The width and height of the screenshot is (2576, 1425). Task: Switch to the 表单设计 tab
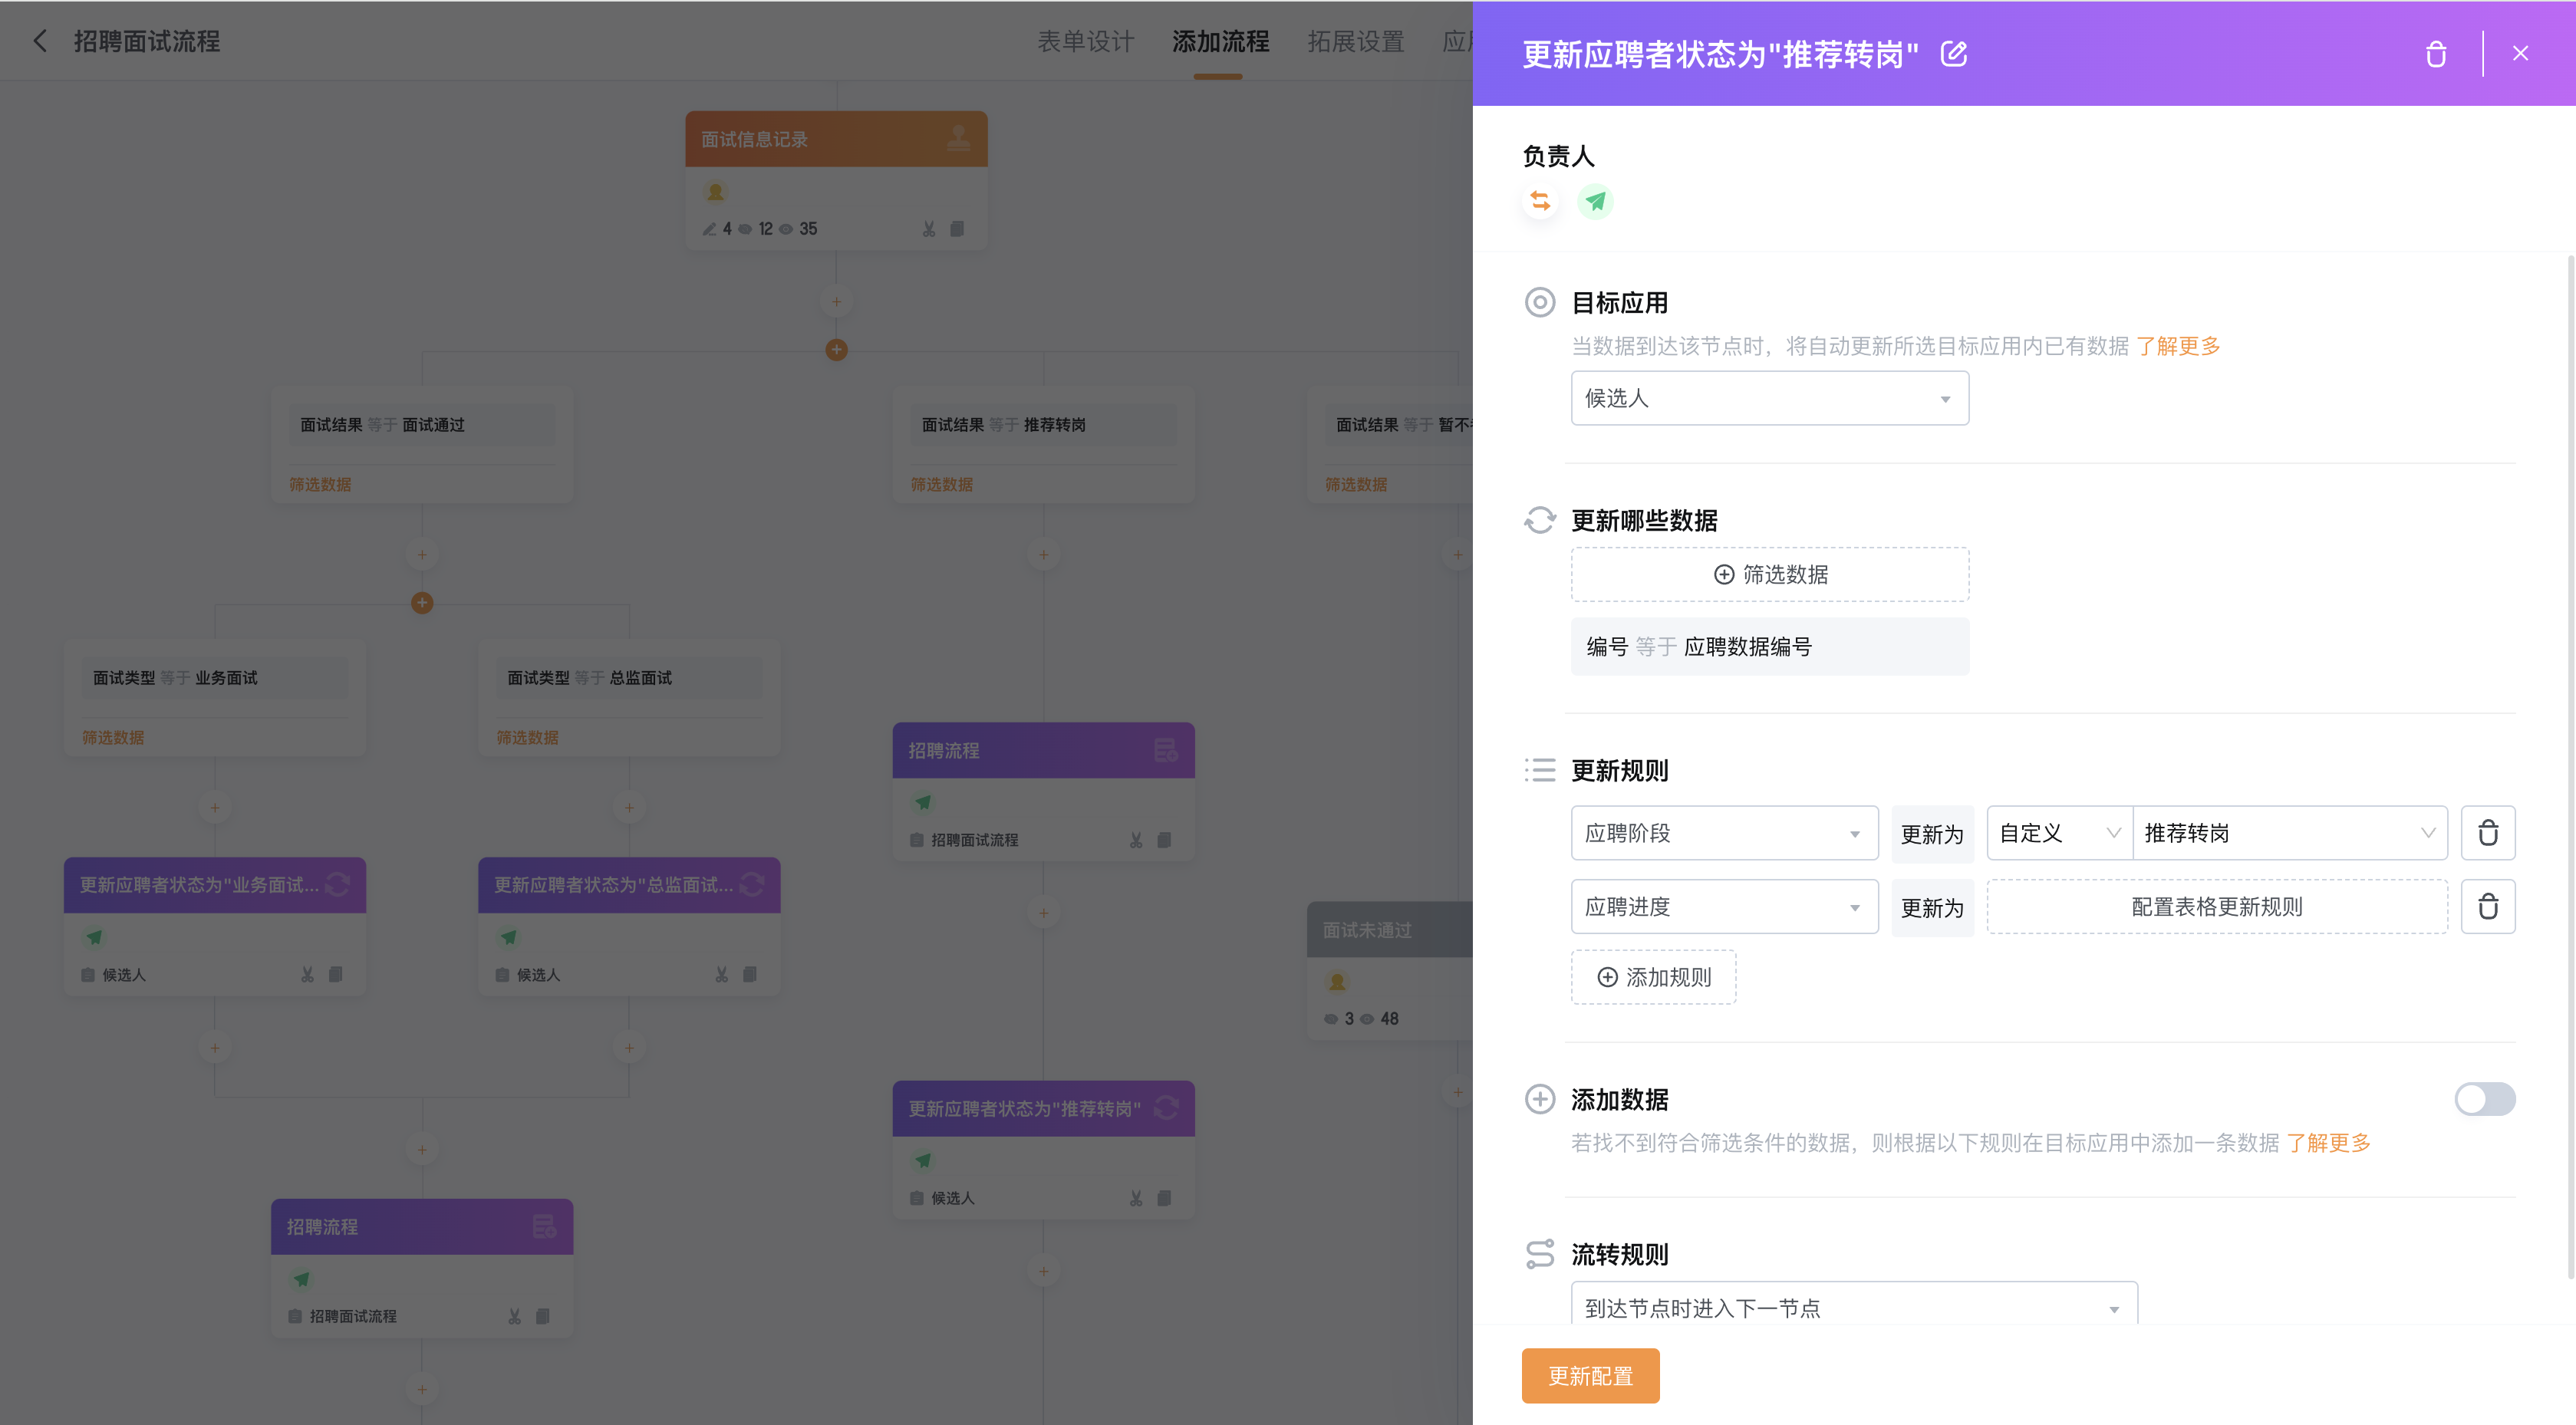[x=1085, y=42]
